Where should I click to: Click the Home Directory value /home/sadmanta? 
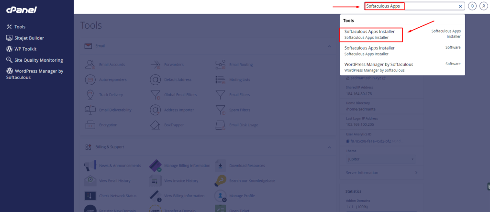click(360, 109)
